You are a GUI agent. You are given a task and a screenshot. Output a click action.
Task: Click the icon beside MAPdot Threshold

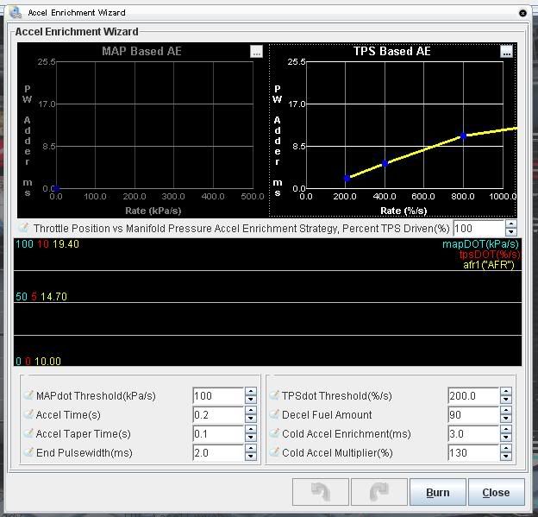click(28, 395)
